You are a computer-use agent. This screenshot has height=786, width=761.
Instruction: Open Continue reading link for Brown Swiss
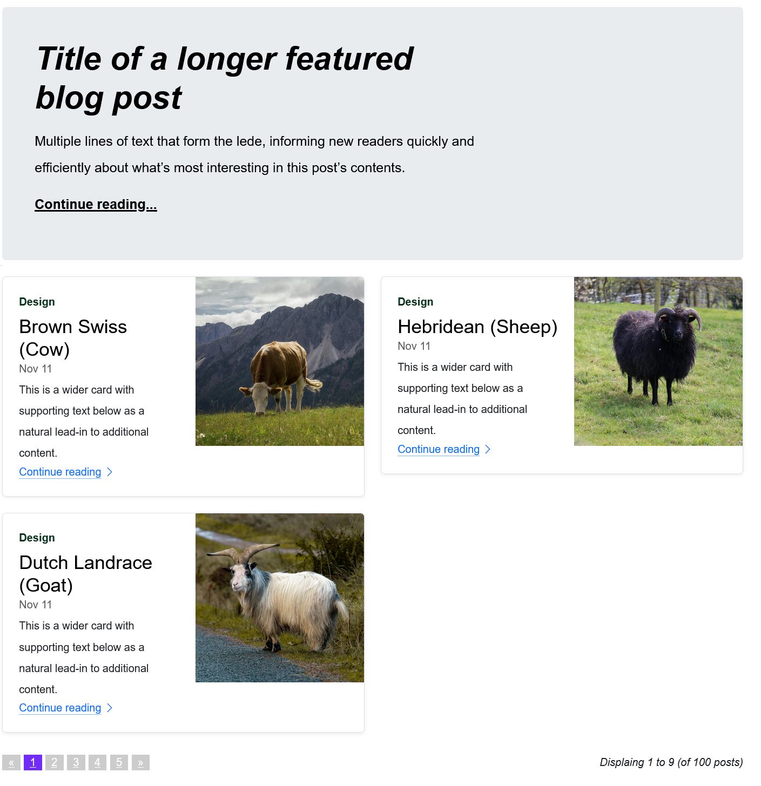point(60,472)
